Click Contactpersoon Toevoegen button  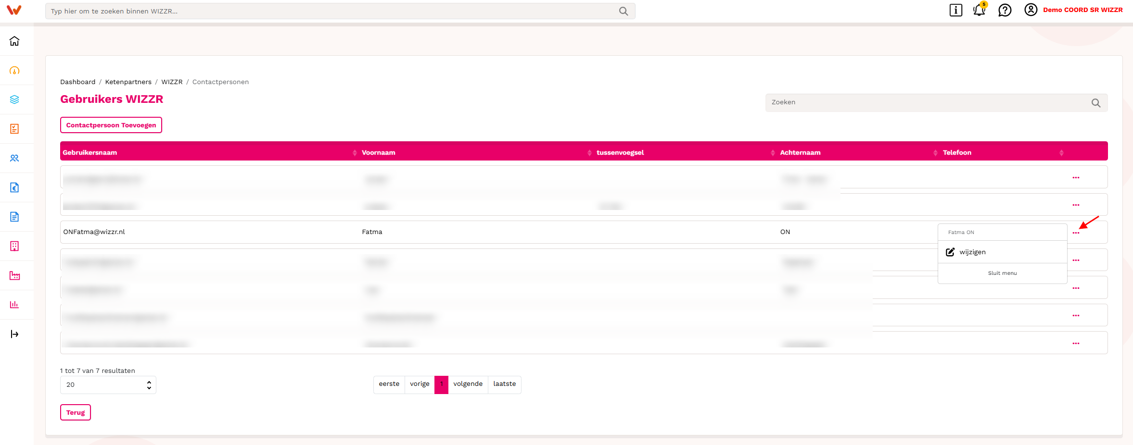click(111, 125)
